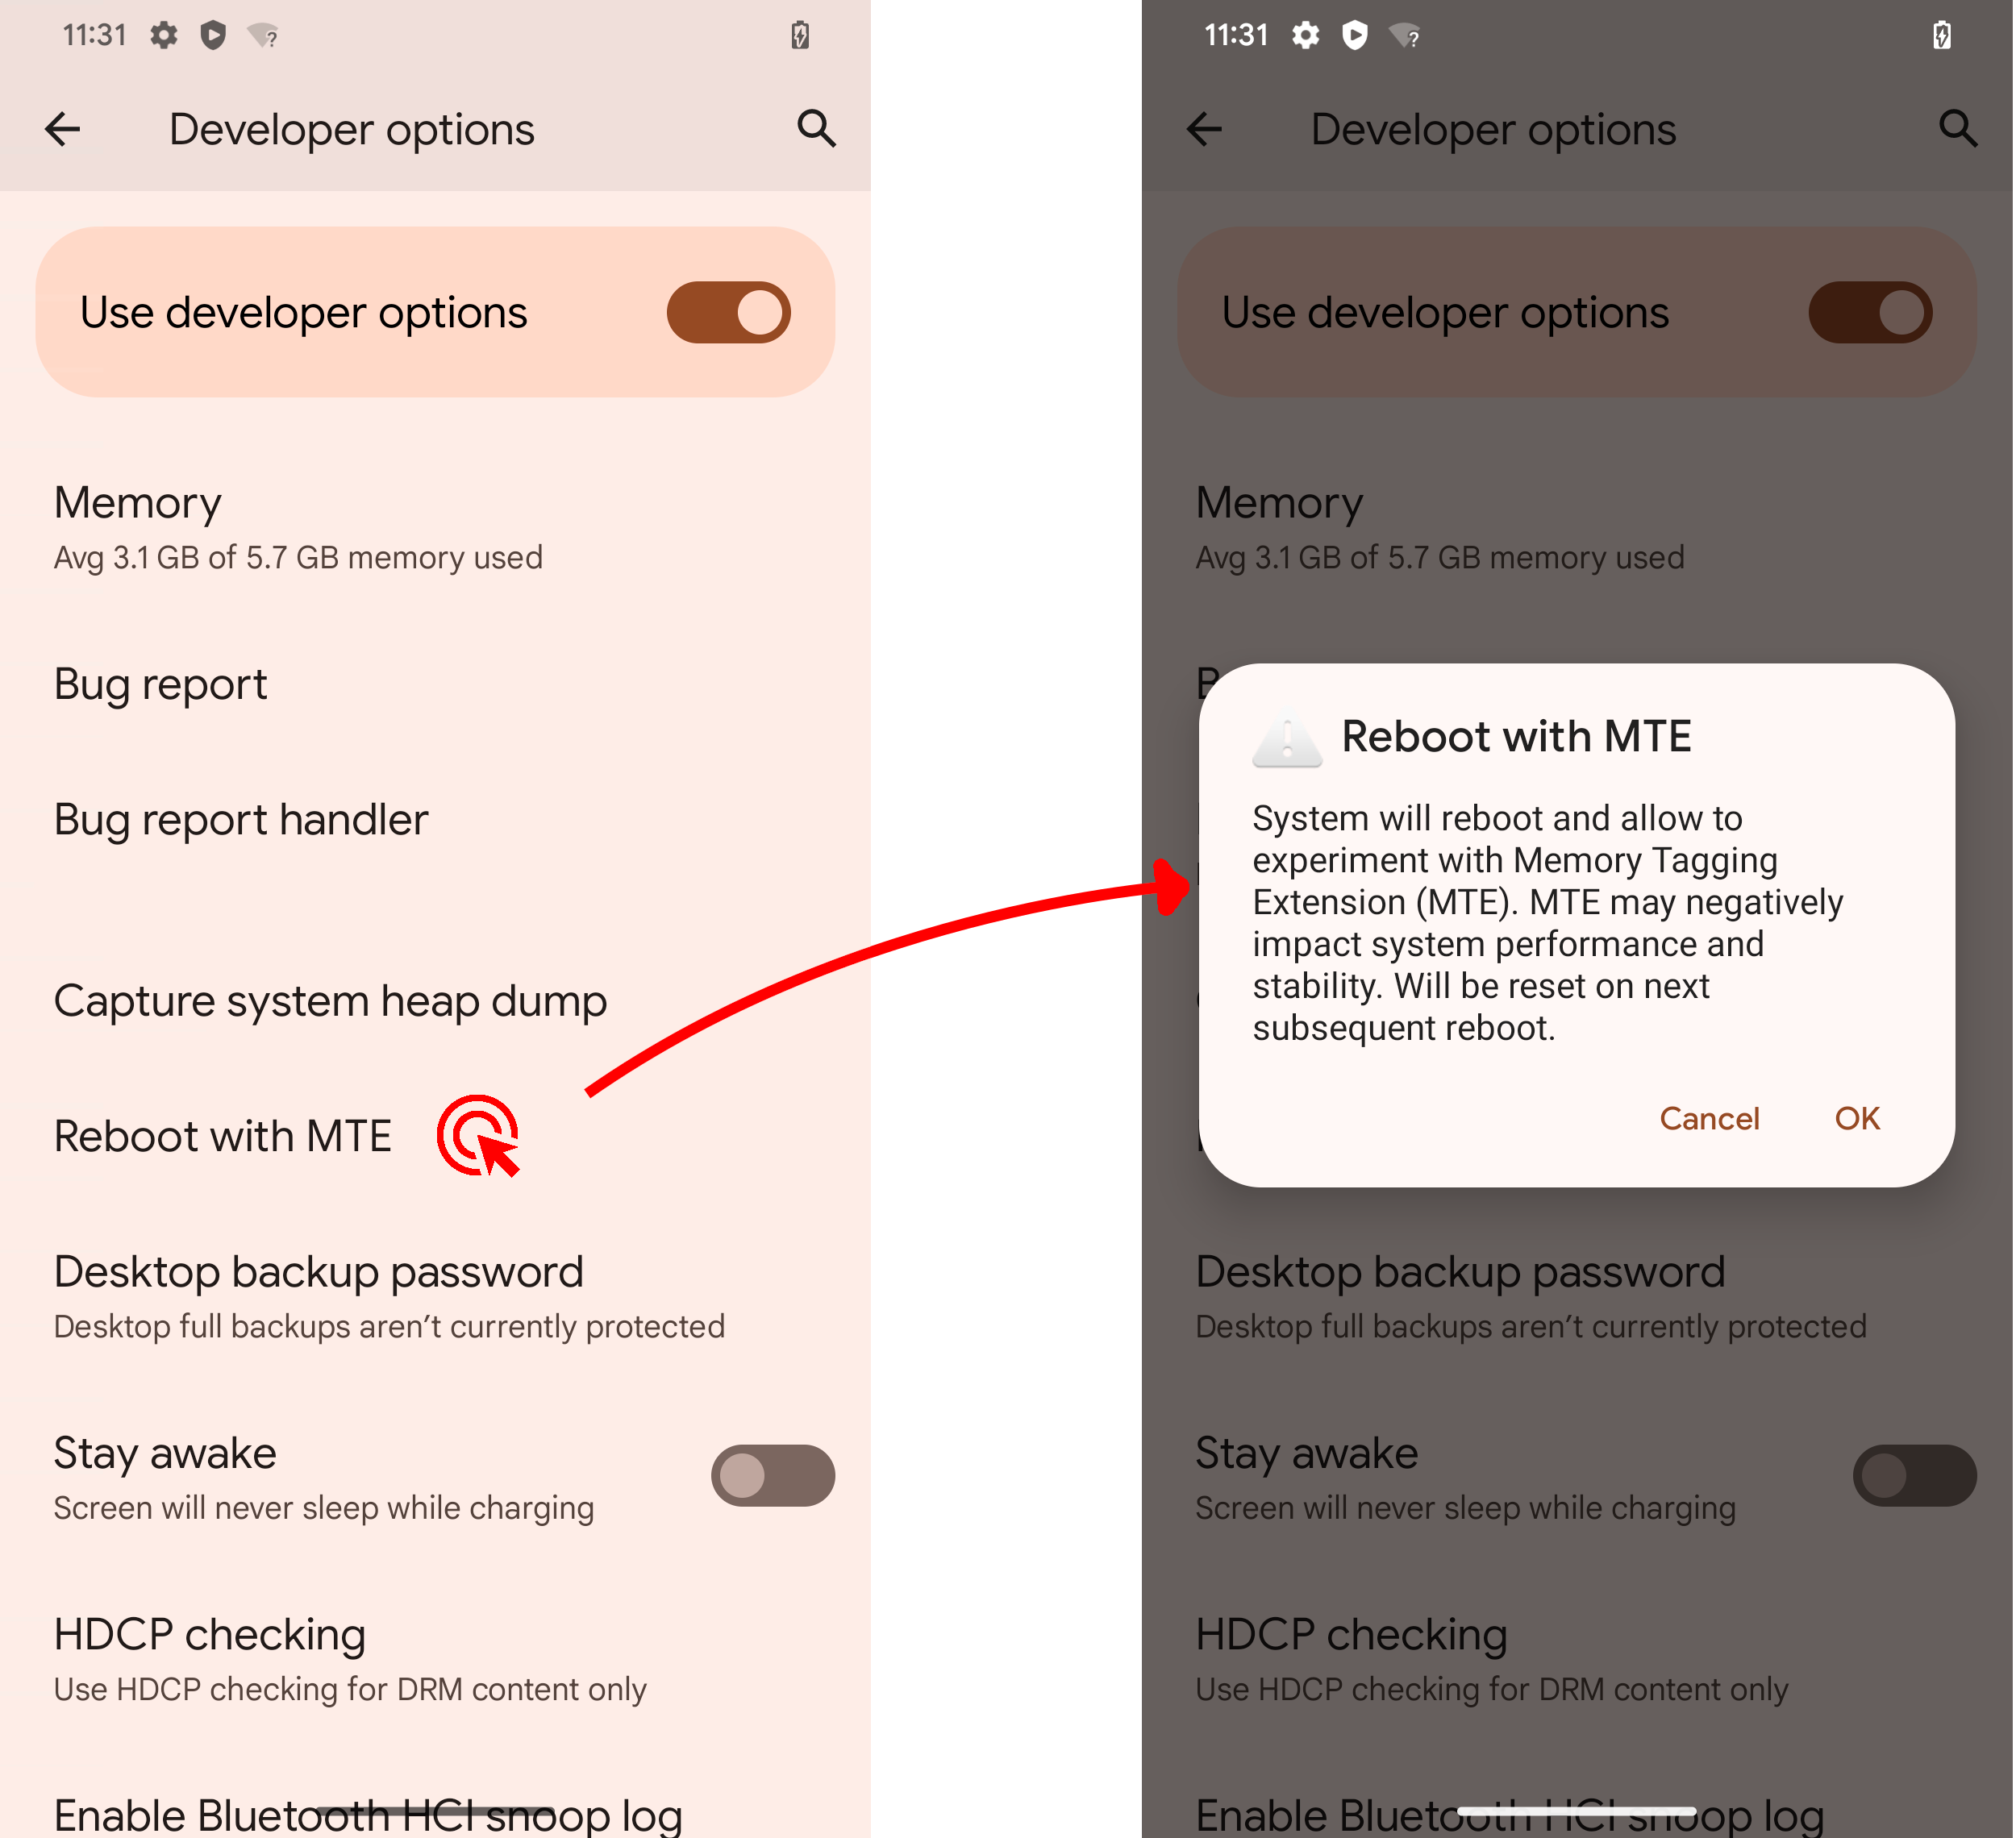
Task: Click OK to confirm Reboot with MTE
Action: [x=1856, y=1118]
